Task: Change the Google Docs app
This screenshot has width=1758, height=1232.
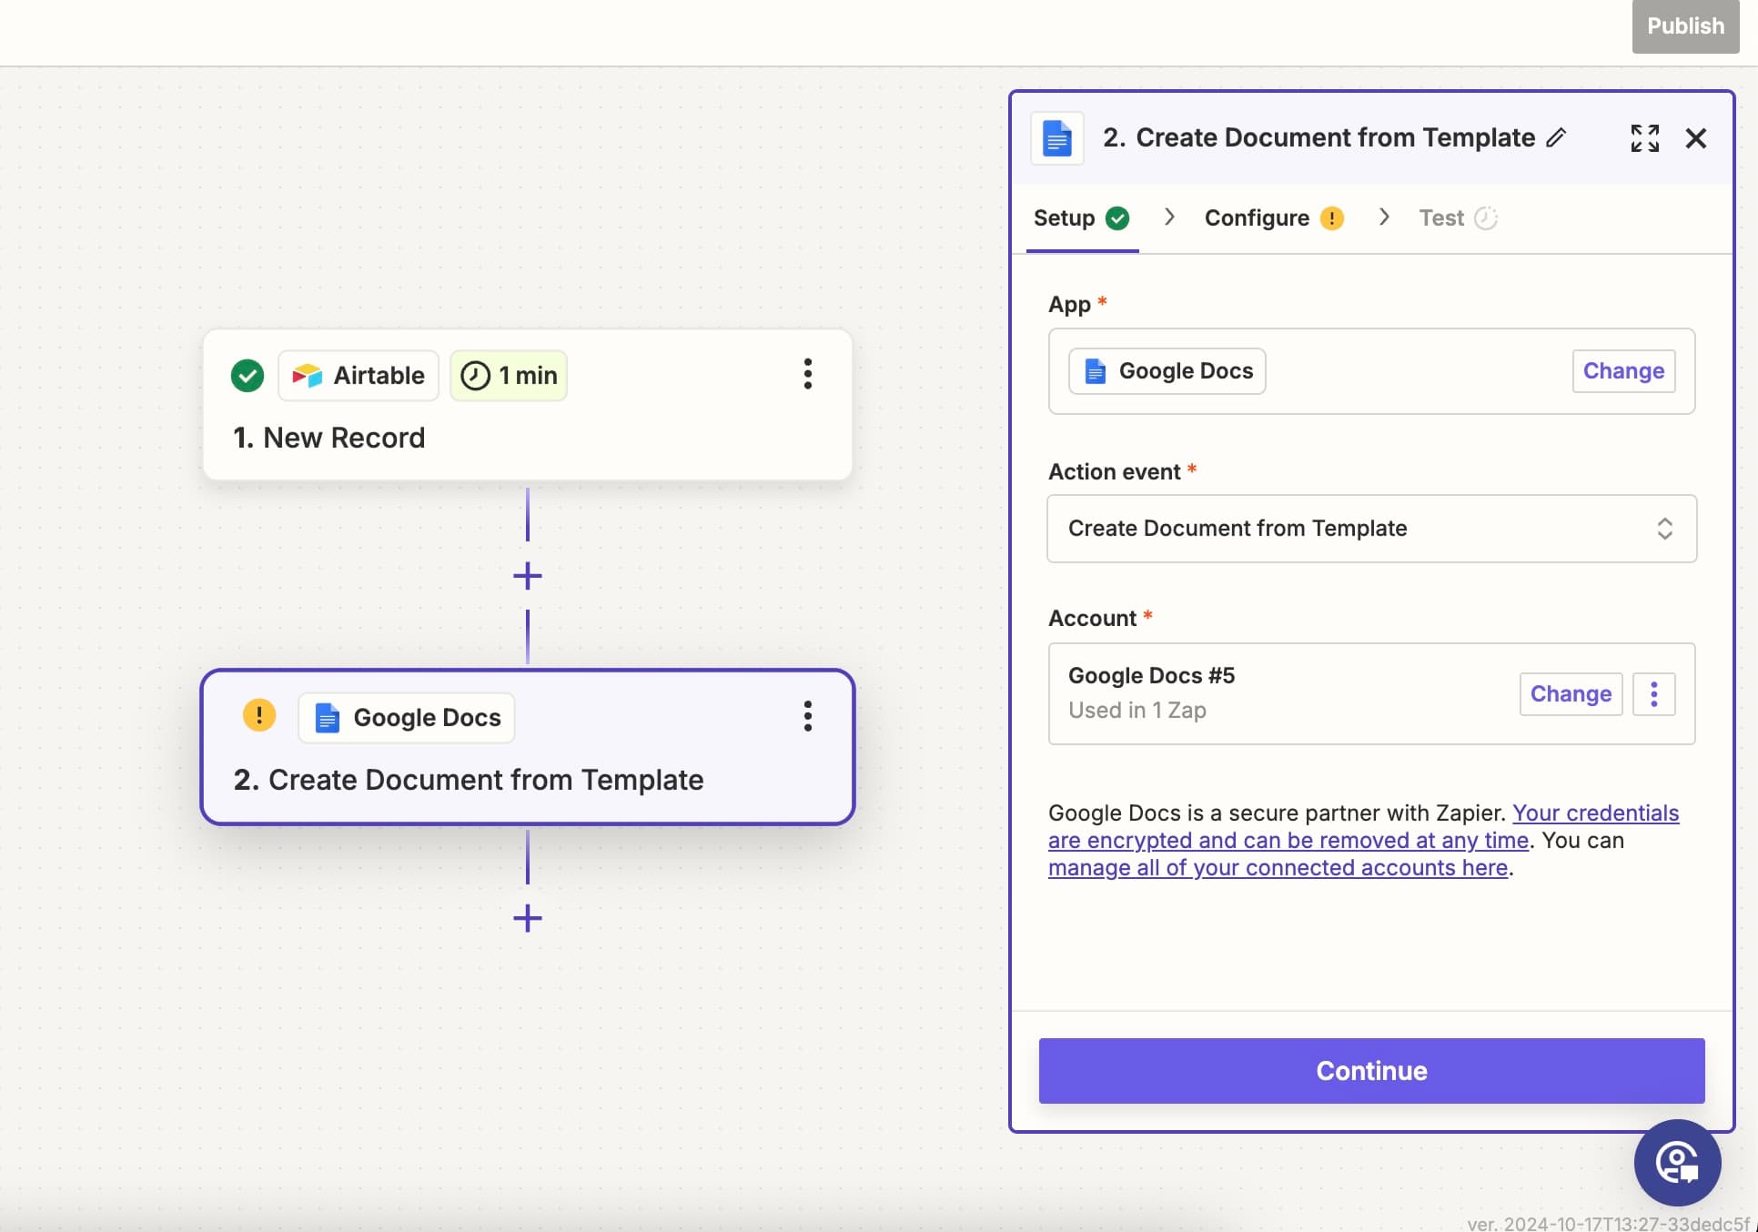Action: tap(1622, 371)
